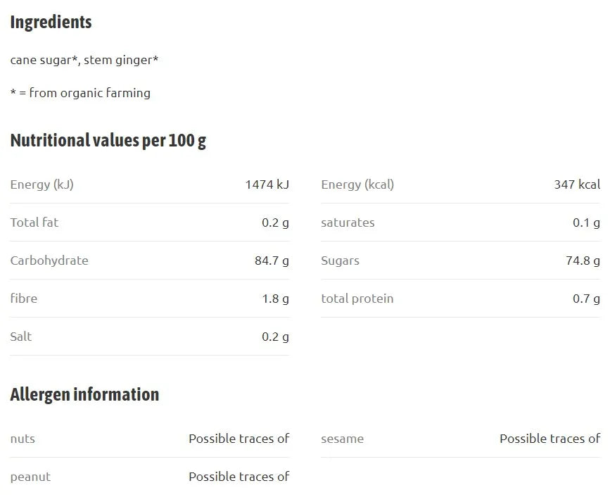Select the 74.8 g sugars value

[x=583, y=261]
